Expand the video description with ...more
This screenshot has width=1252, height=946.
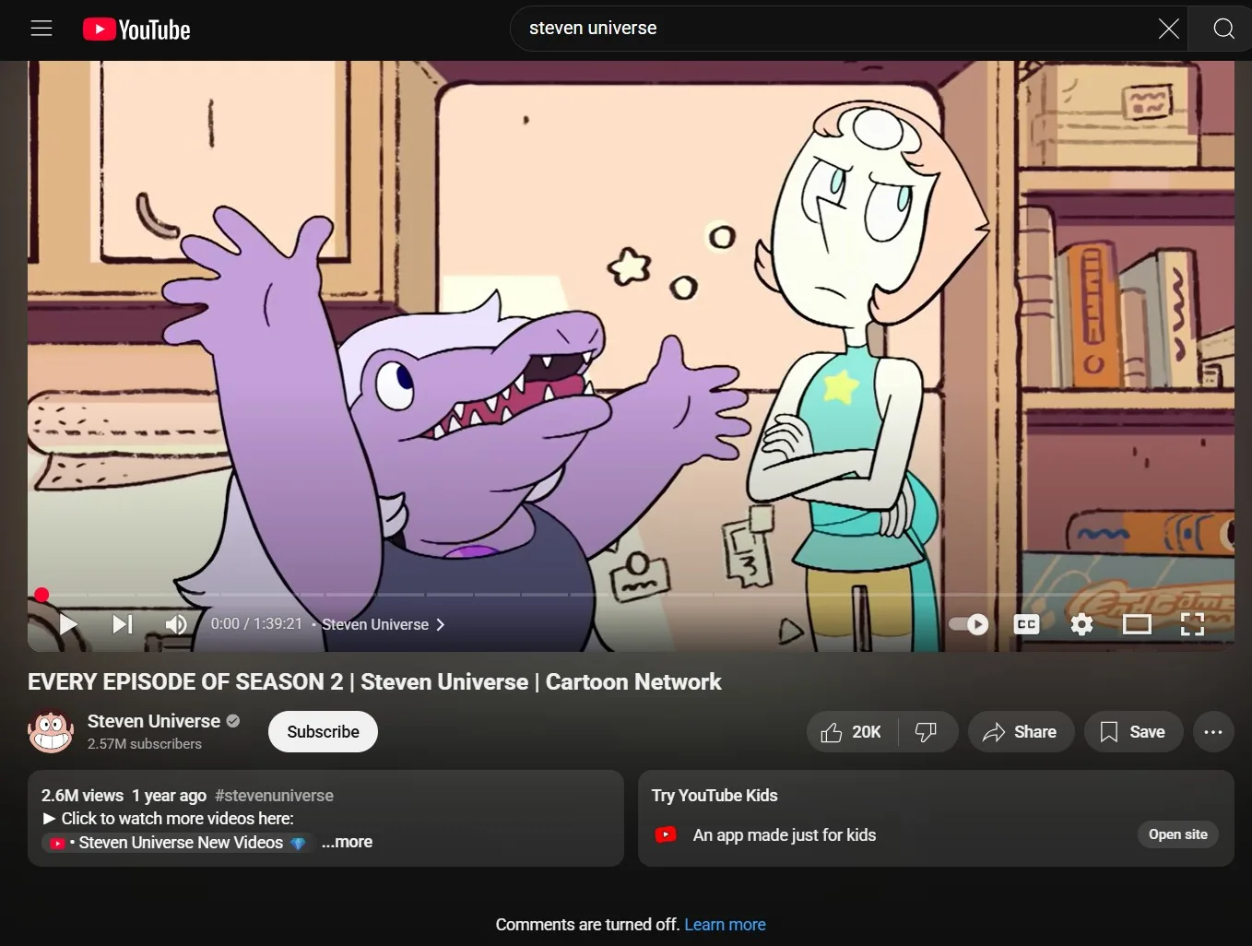tap(346, 842)
